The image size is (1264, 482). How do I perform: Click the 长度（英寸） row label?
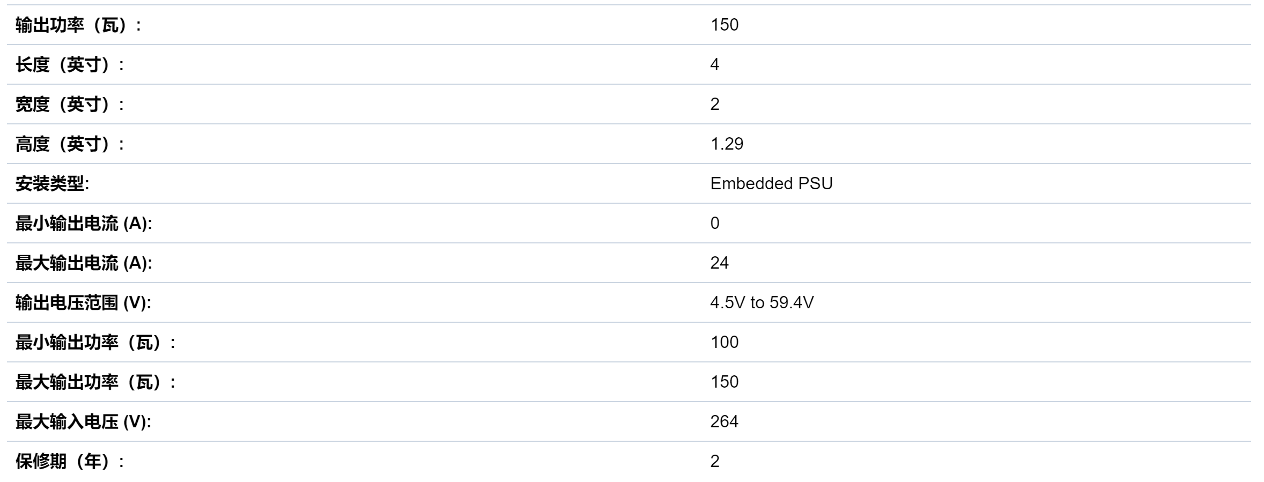coord(70,64)
